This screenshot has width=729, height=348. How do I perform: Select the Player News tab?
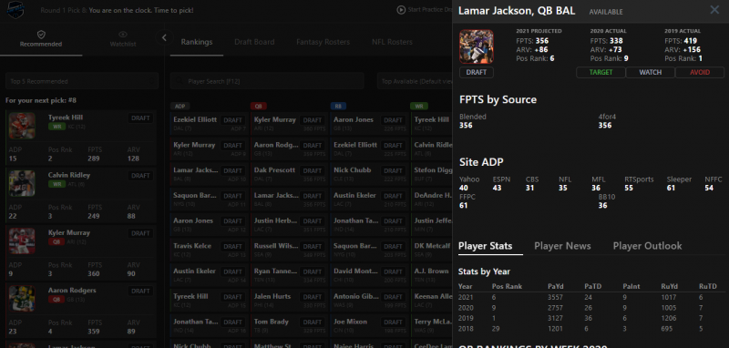pos(562,246)
